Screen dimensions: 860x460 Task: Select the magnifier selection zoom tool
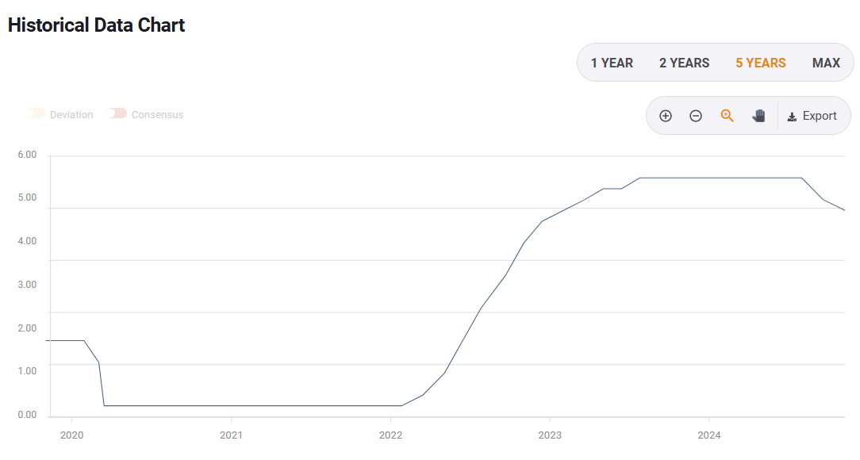point(727,116)
